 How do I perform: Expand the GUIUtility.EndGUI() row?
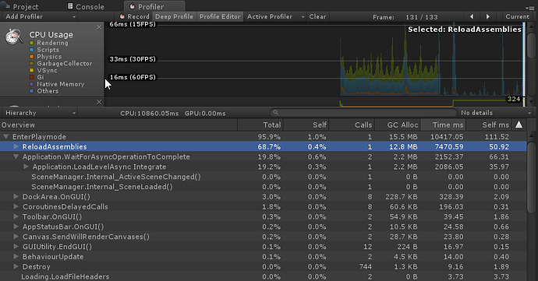point(16,247)
